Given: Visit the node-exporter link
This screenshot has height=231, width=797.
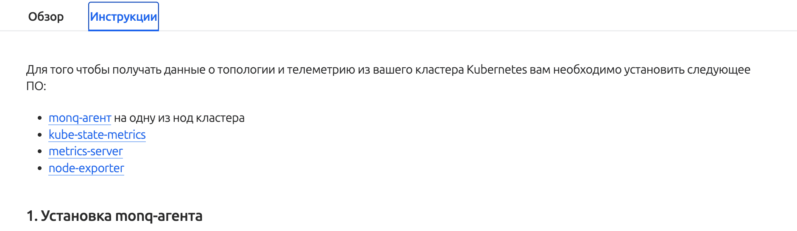Looking at the screenshot, I should [86, 168].
